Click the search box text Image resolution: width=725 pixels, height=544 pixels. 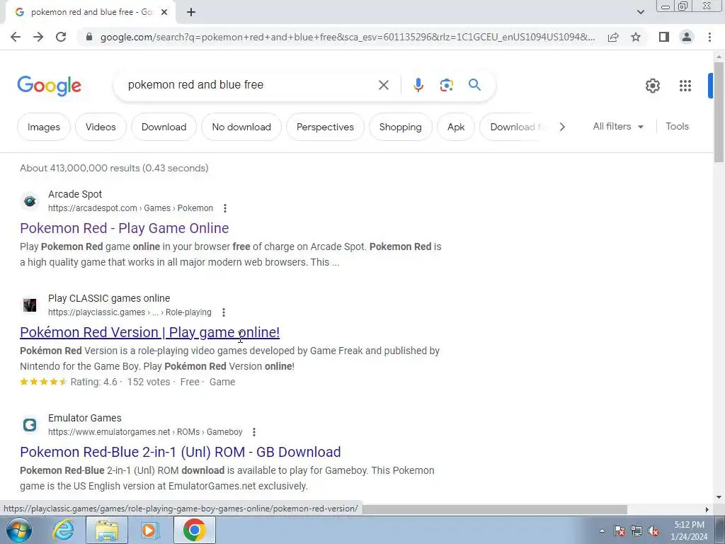pyautogui.click(x=195, y=85)
